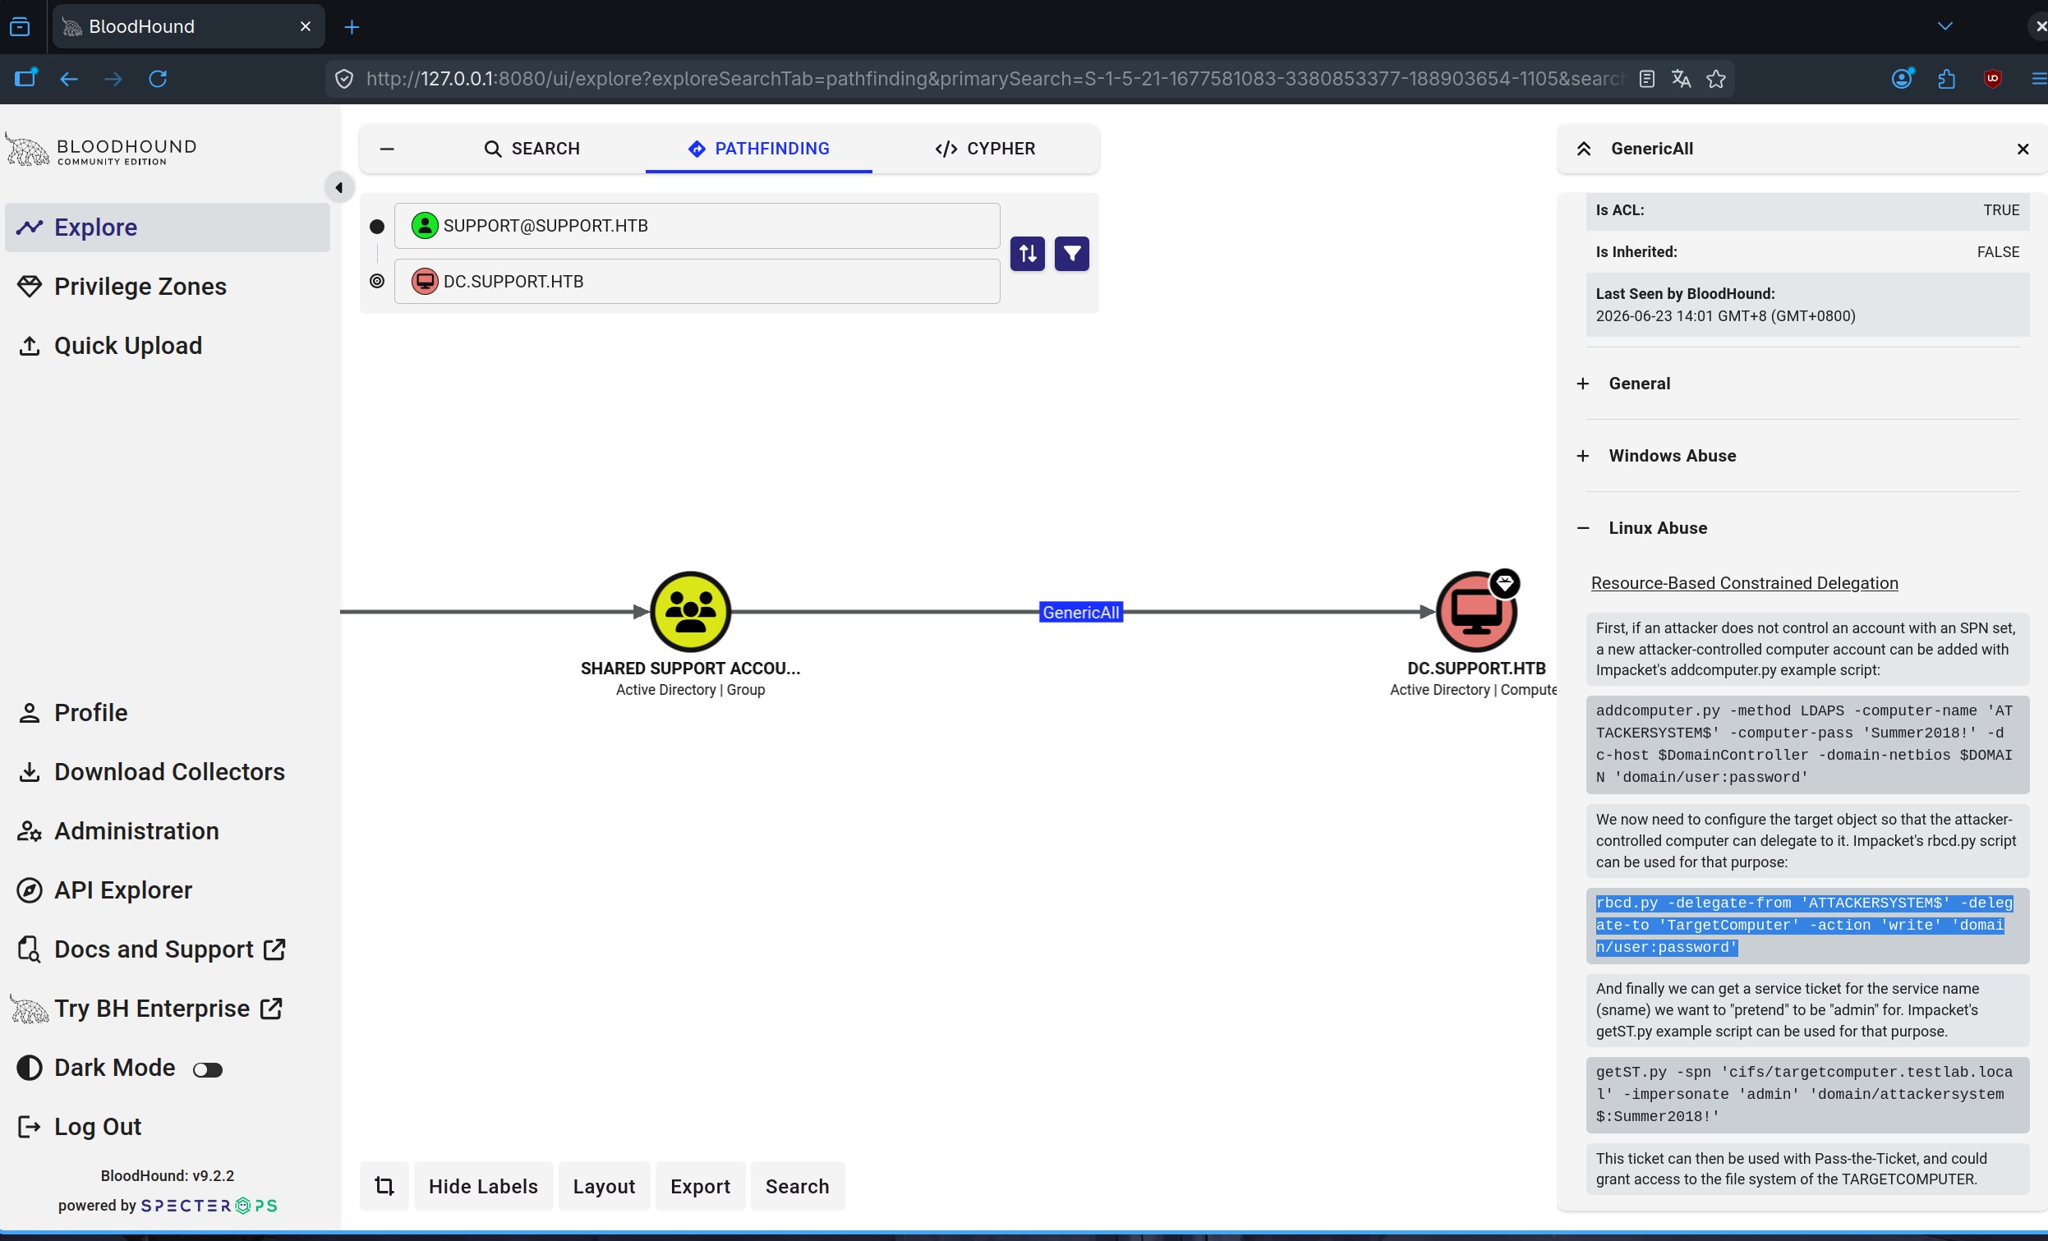Click the Last Seen by BloodHound timestamp

pyautogui.click(x=1724, y=316)
